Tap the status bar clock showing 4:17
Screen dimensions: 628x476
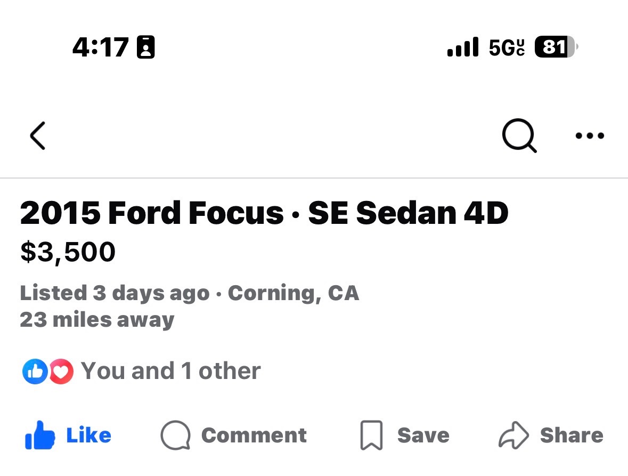click(101, 47)
